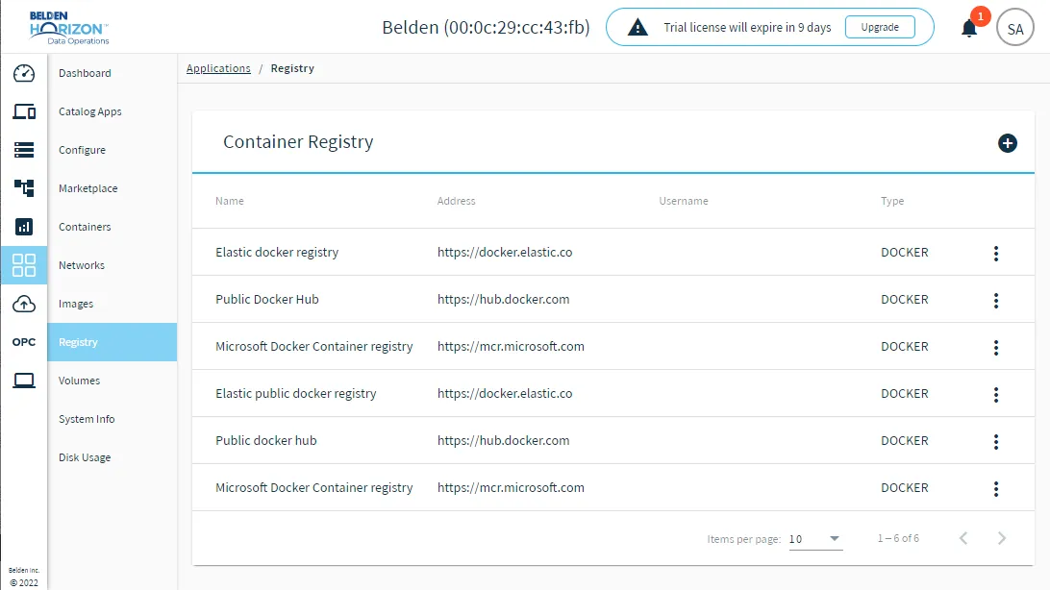Open options menu for Elastic public docker registry

996,395
